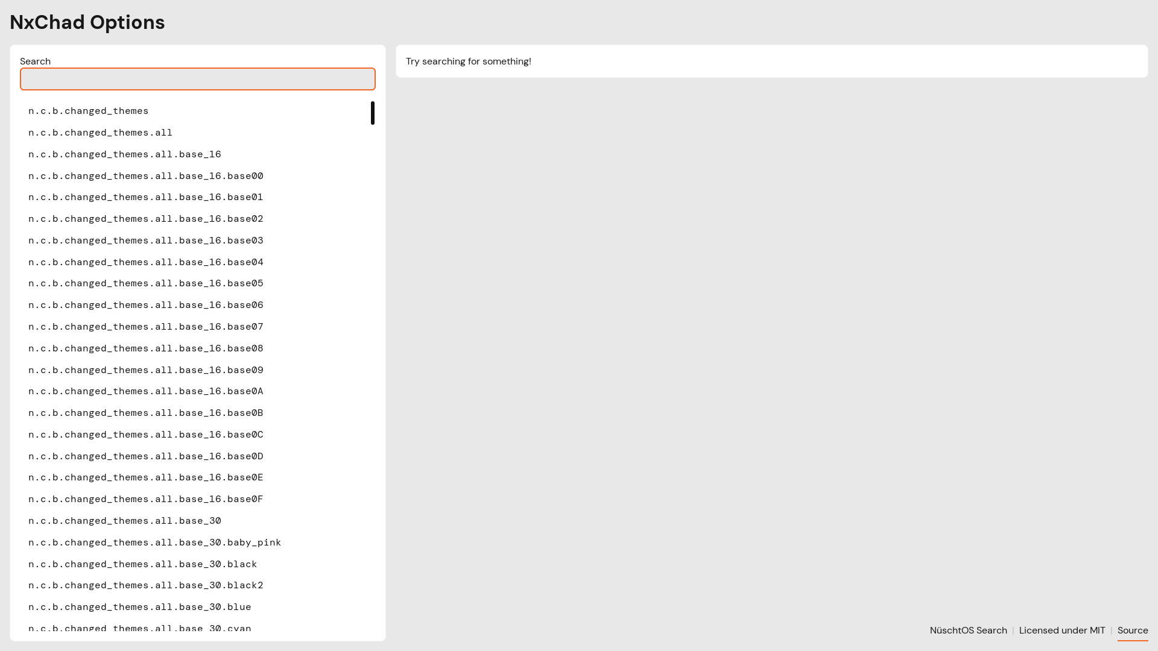Select the base_16.base05 option
The image size is (1158, 651).
click(x=195, y=283)
